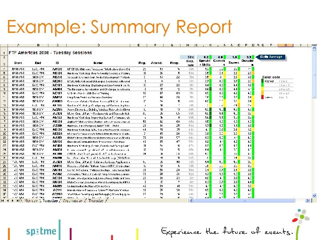
Task: Select column B header
Action: click(38, 45)
